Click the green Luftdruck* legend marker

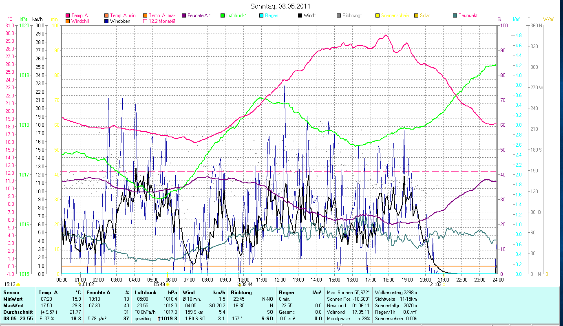[223, 15]
